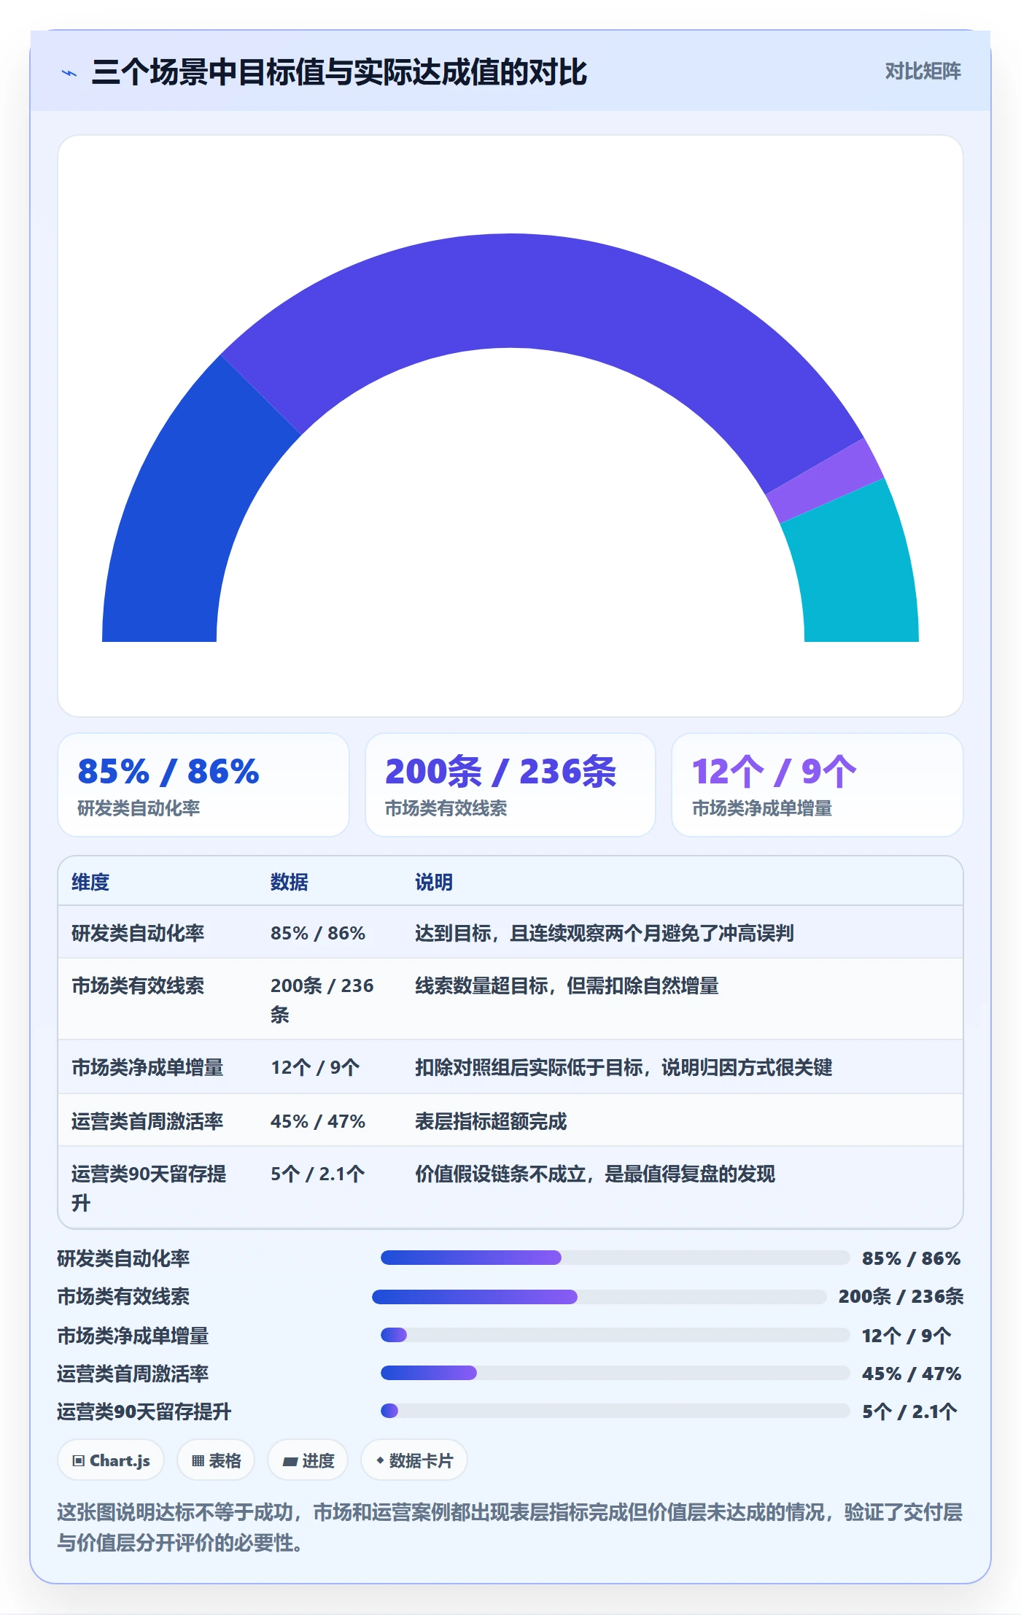The width and height of the screenshot is (1021, 1615).
Task: Select table cell 市场类净成单增量
Action: [x=147, y=1067]
